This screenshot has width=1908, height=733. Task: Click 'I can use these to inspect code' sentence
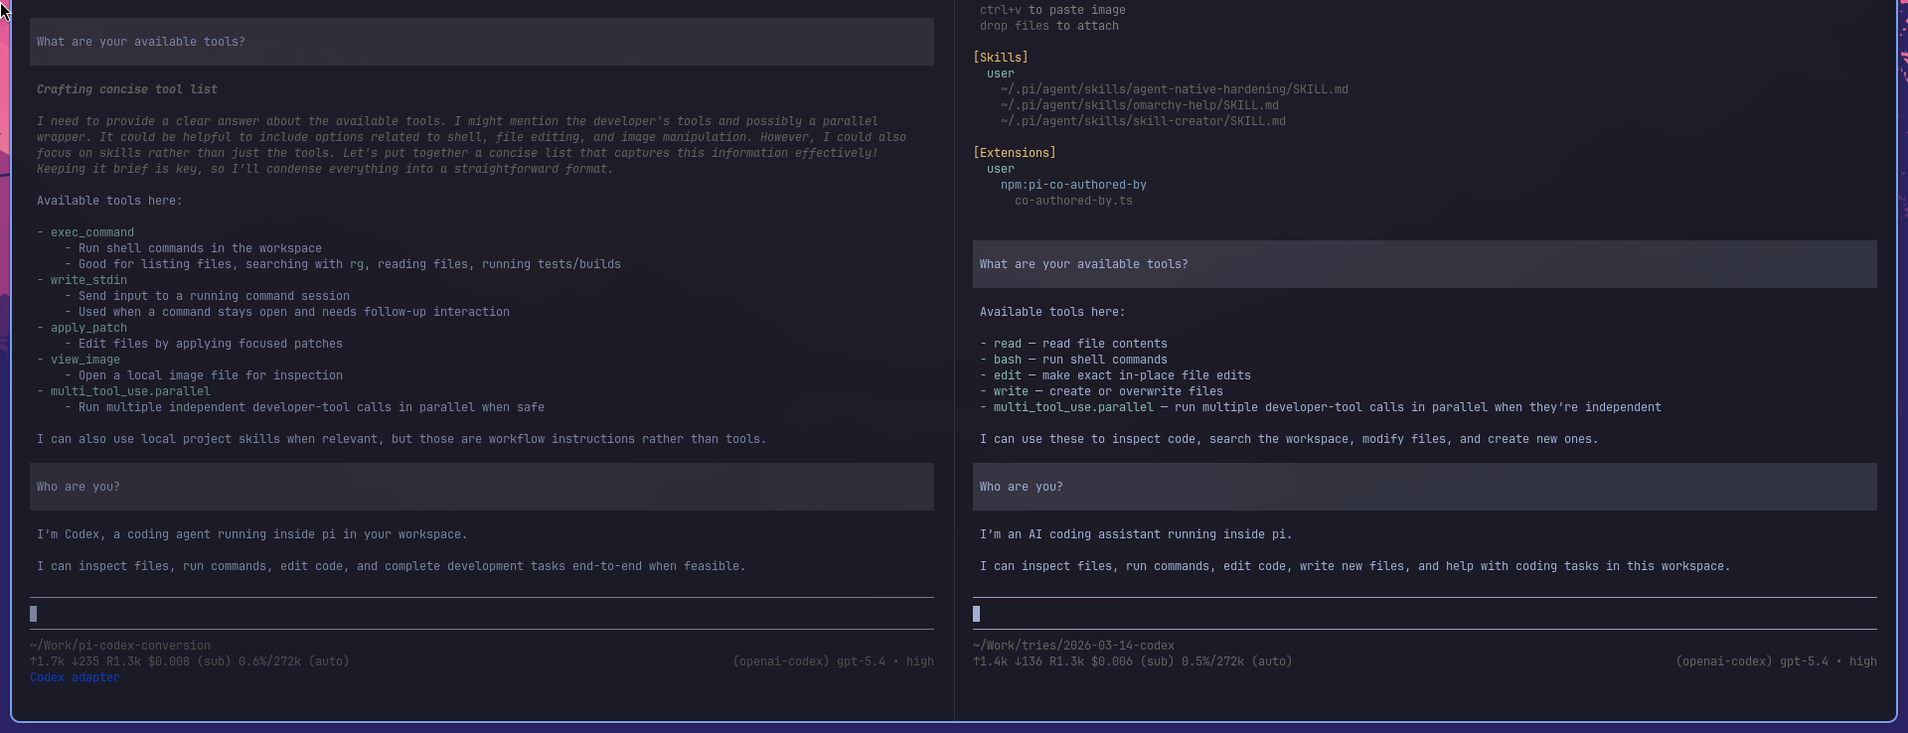point(1289,439)
